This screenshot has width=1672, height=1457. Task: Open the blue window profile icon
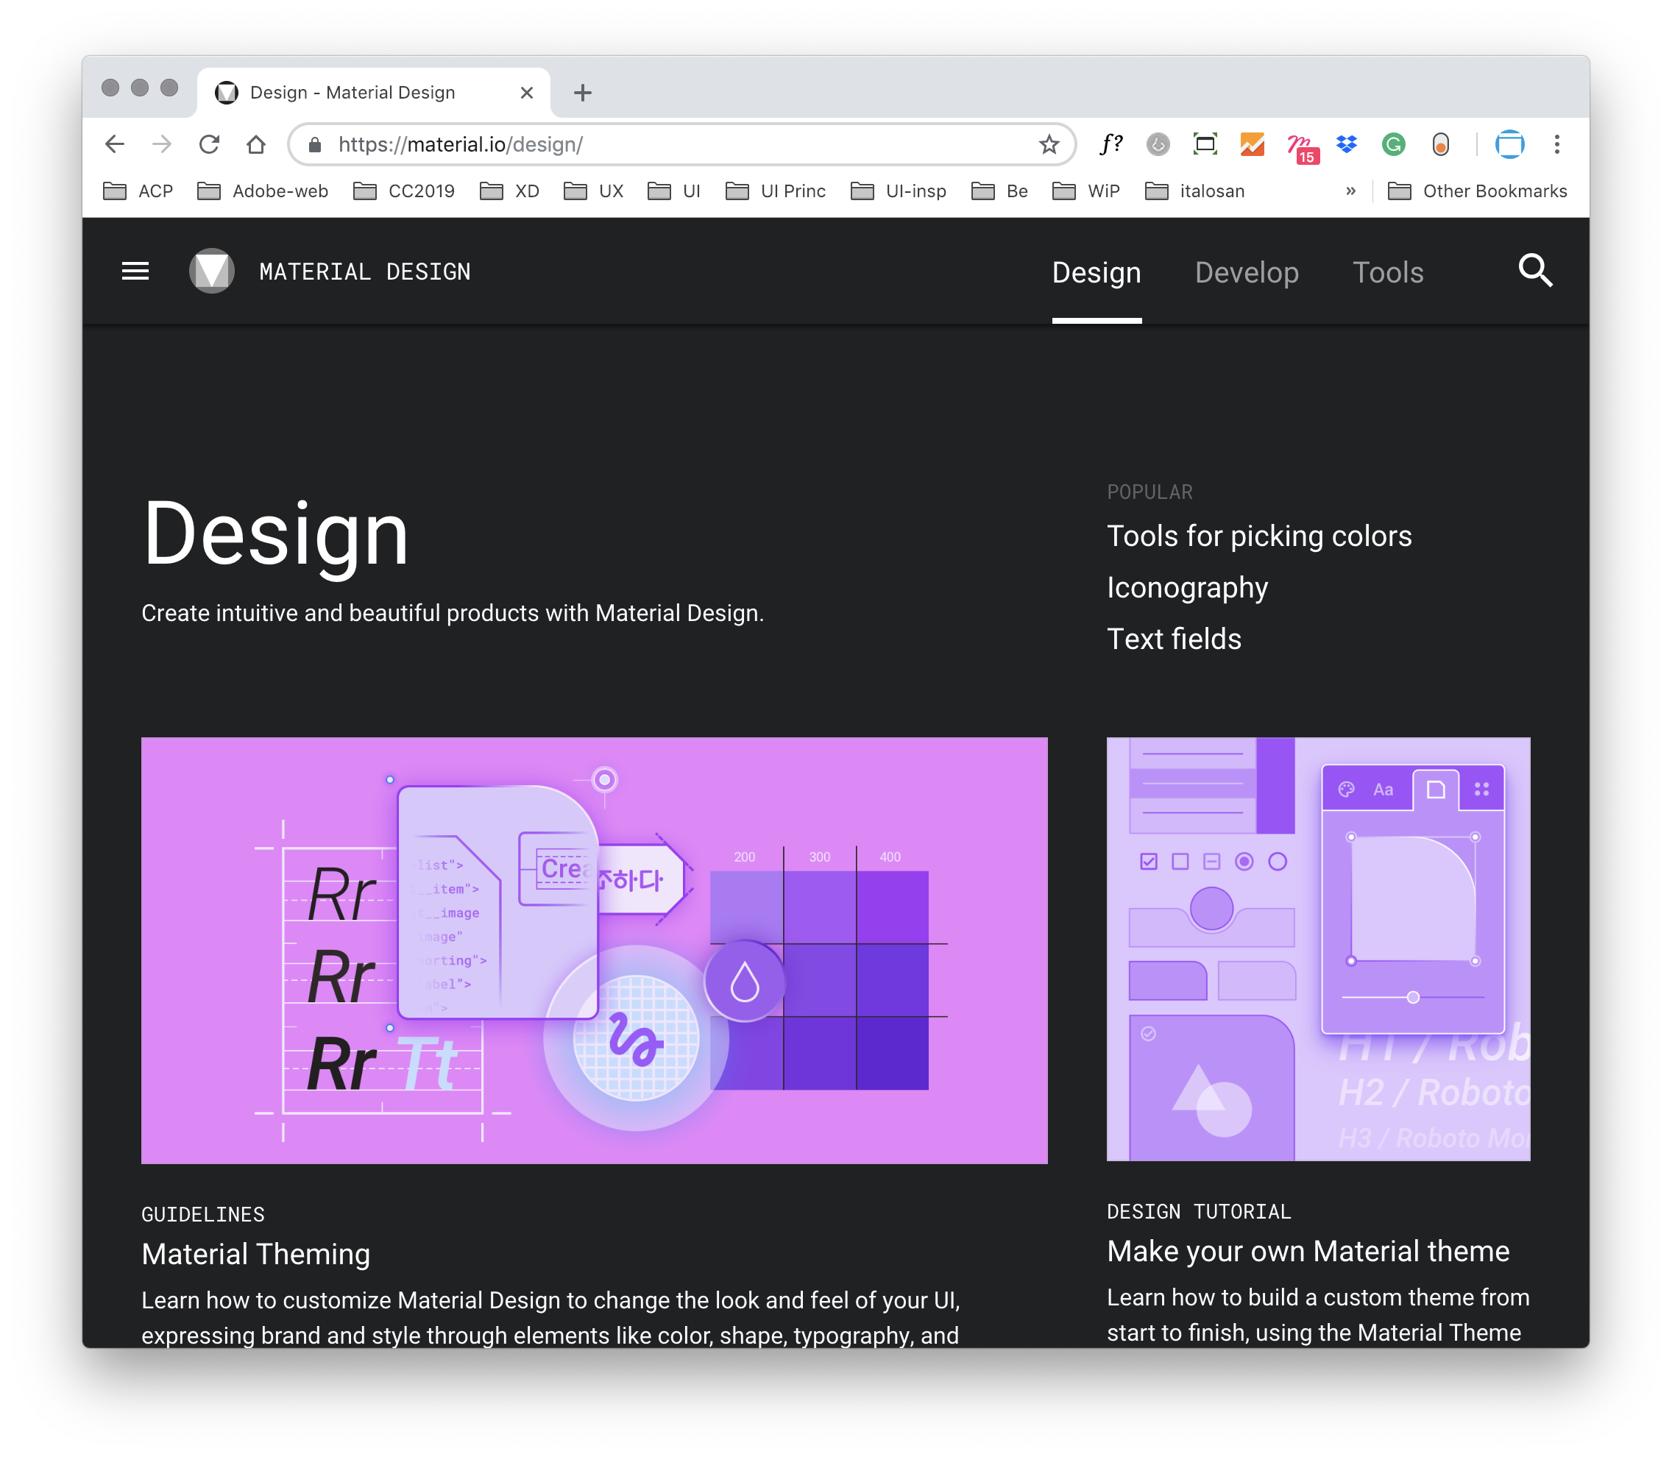click(1509, 145)
